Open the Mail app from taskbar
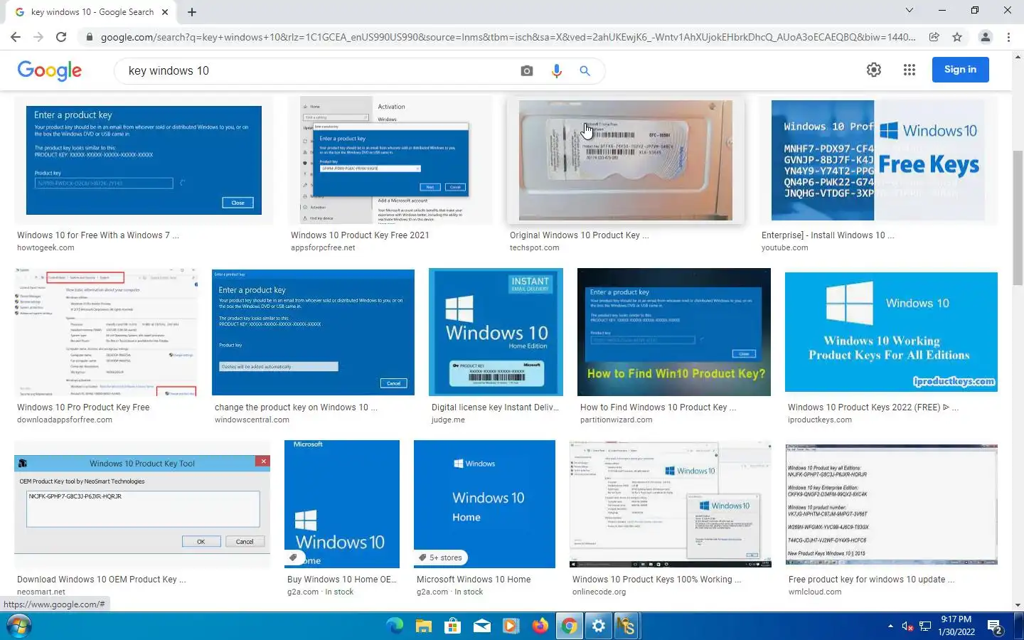1024x640 pixels. [482, 626]
